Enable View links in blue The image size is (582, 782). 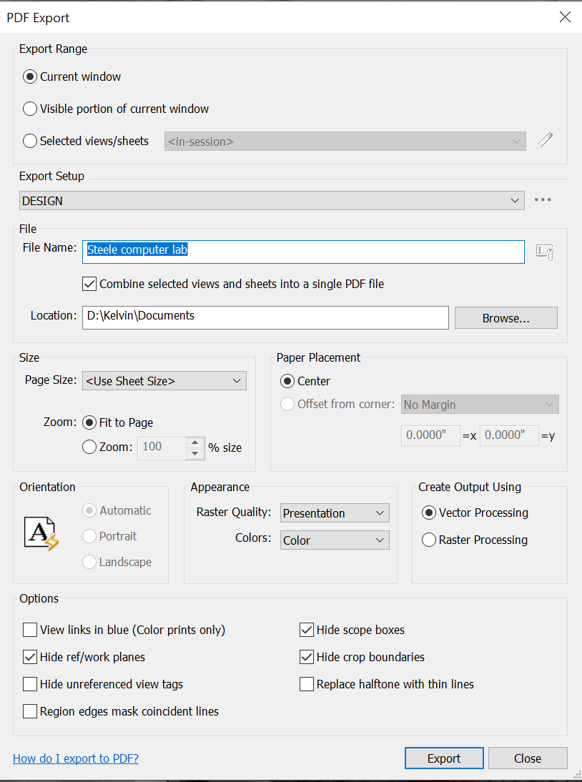click(29, 630)
